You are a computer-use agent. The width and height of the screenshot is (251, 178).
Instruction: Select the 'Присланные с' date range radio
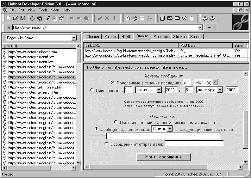tap(92, 90)
